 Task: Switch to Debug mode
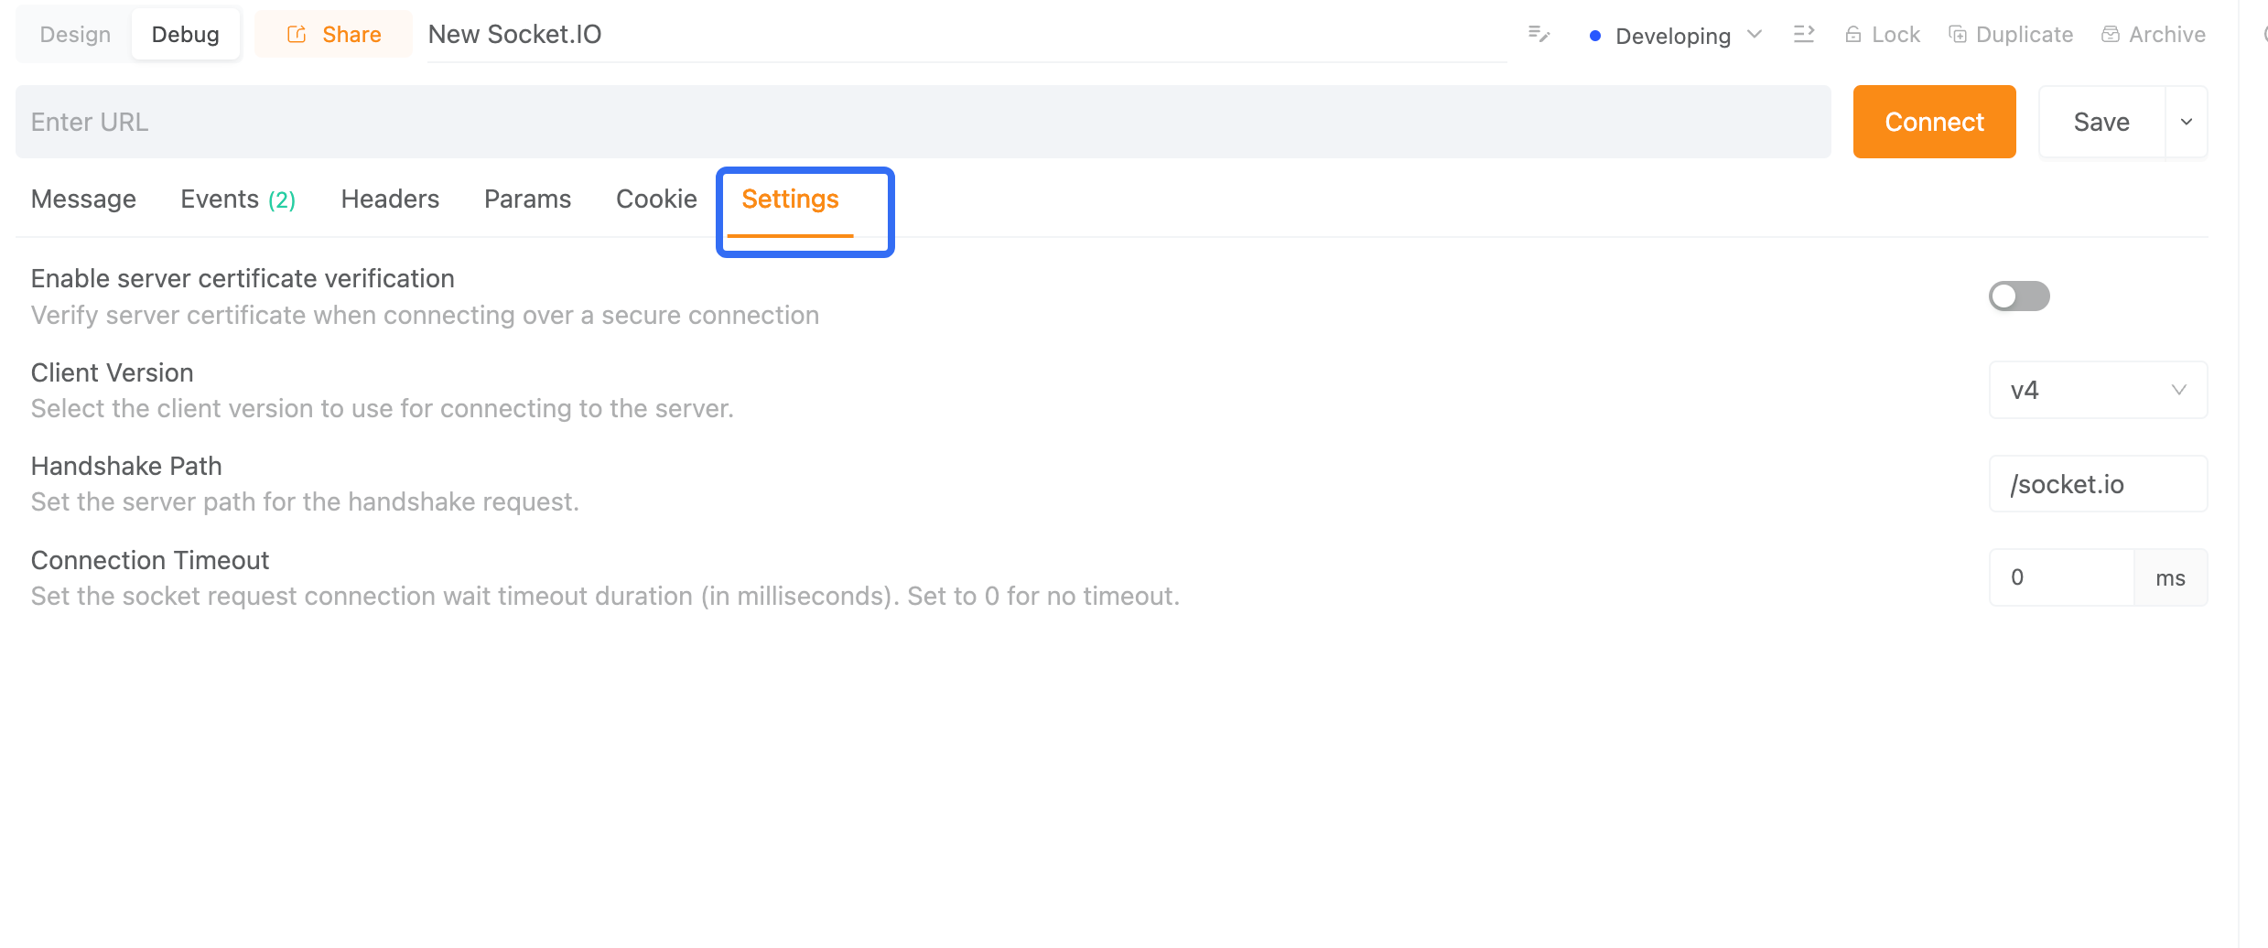[x=186, y=35]
